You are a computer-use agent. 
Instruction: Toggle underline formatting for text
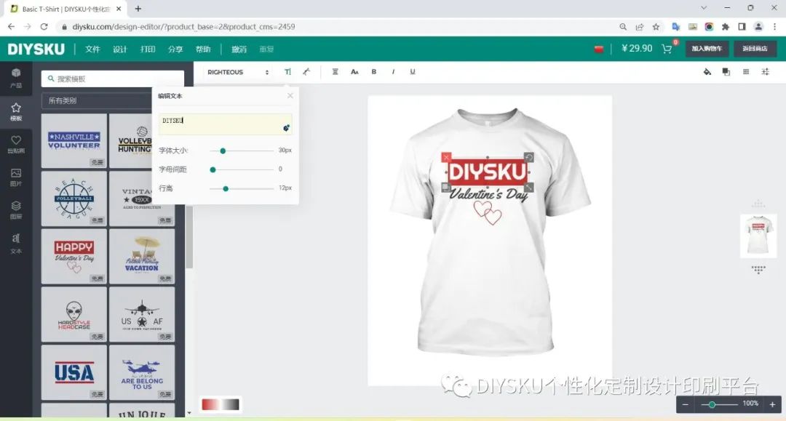click(413, 72)
